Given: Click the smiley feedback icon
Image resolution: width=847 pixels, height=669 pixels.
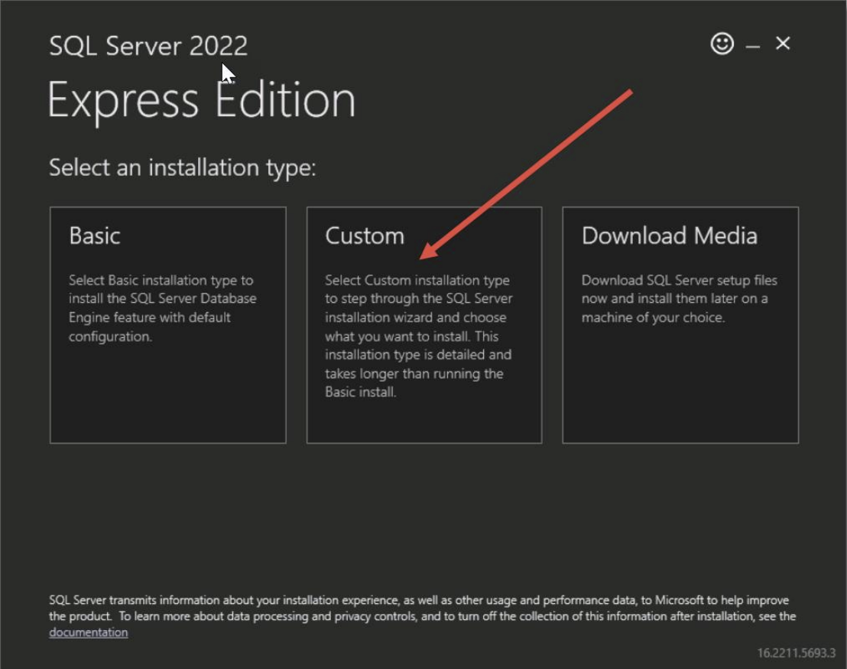Looking at the screenshot, I should (722, 44).
